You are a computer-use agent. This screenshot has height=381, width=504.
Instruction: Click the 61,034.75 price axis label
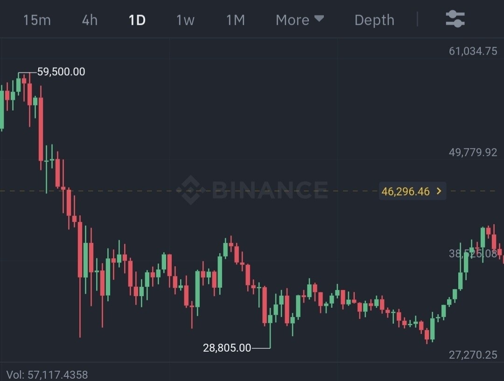(473, 51)
